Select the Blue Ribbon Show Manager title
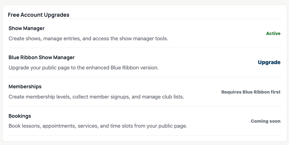Viewport: 289px width, 145px height. pyautogui.click(x=42, y=57)
